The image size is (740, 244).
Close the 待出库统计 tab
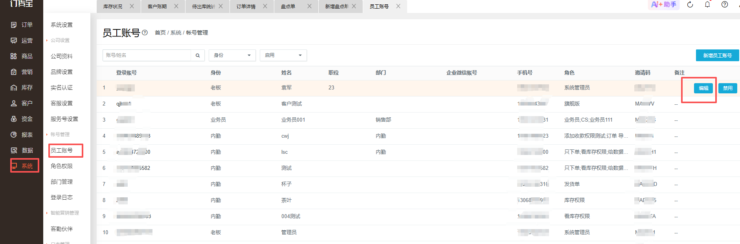pyautogui.click(x=220, y=6)
